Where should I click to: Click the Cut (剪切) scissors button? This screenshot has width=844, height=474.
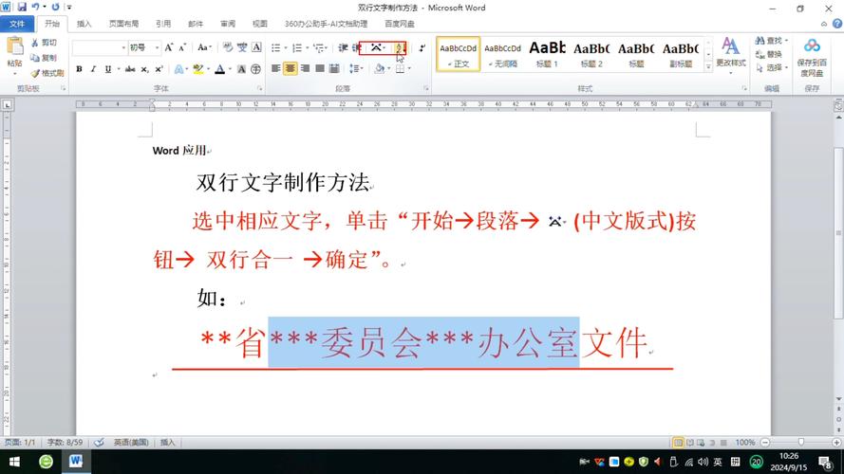(44, 43)
